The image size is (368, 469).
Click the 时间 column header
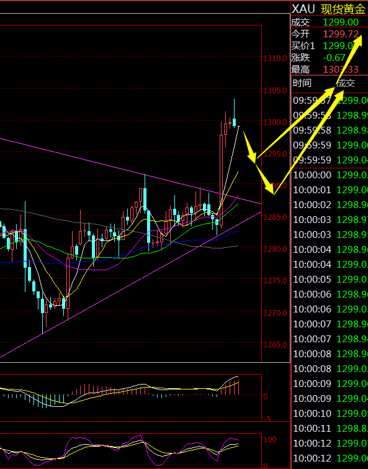[302, 83]
